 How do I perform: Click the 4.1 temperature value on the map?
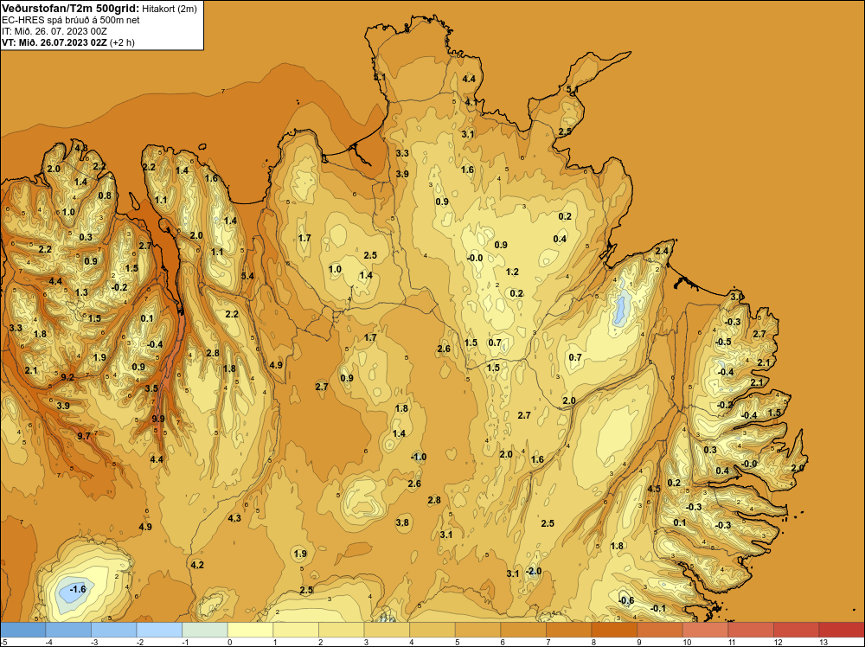point(471,102)
